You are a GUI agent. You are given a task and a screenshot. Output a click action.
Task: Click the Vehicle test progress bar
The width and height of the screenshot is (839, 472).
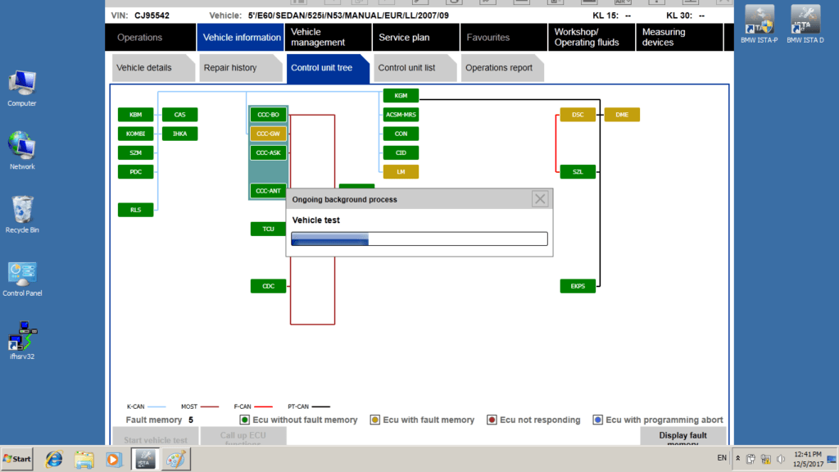click(x=419, y=238)
